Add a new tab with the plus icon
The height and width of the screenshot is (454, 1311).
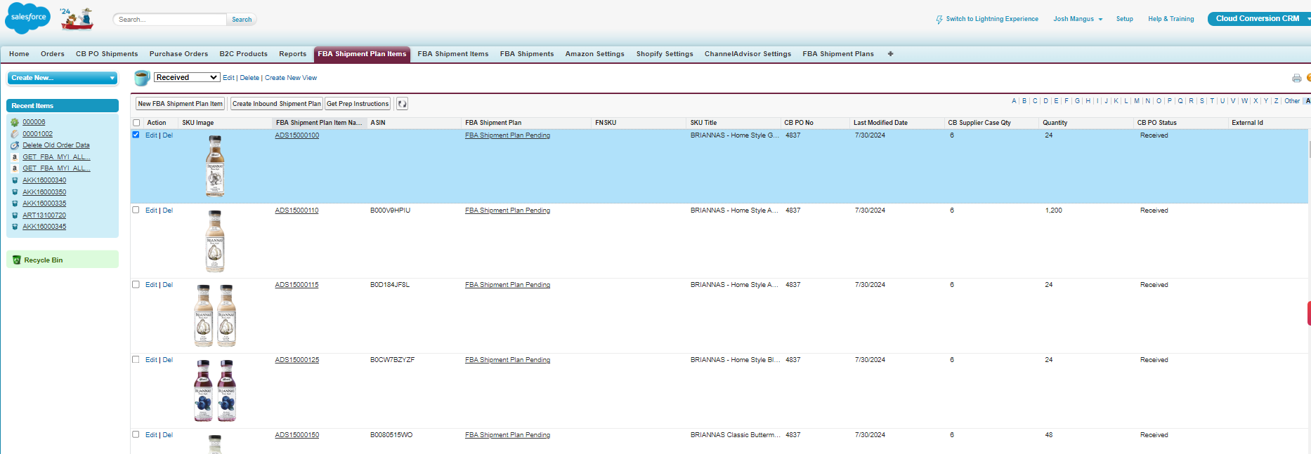click(890, 54)
